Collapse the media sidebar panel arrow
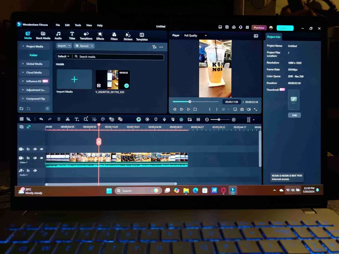Screen dimensions: 339x254 click(x=48, y=108)
